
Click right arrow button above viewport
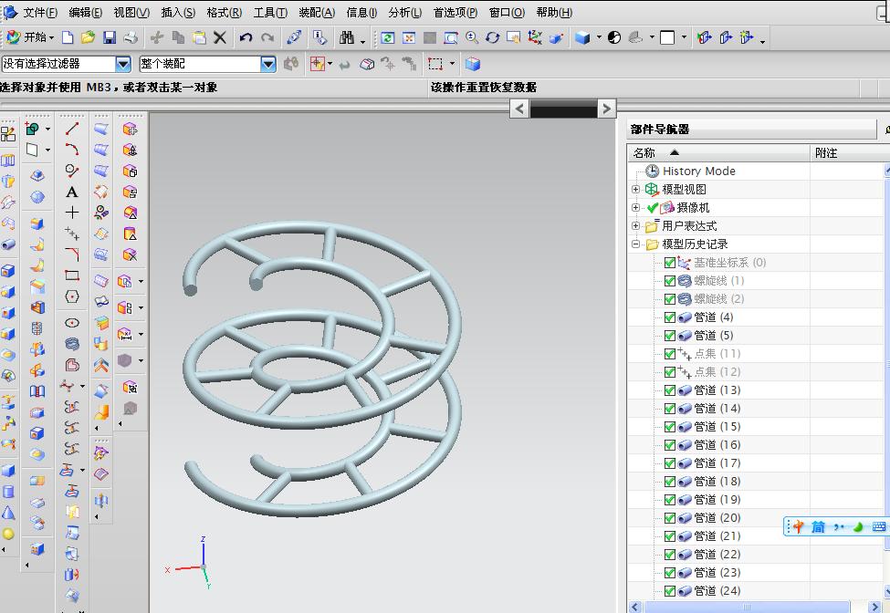tap(607, 109)
